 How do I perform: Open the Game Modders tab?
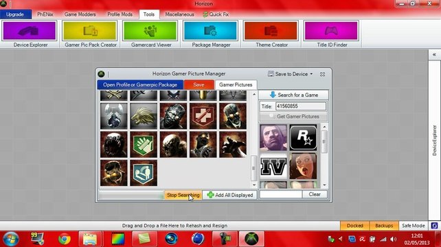pos(80,14)
